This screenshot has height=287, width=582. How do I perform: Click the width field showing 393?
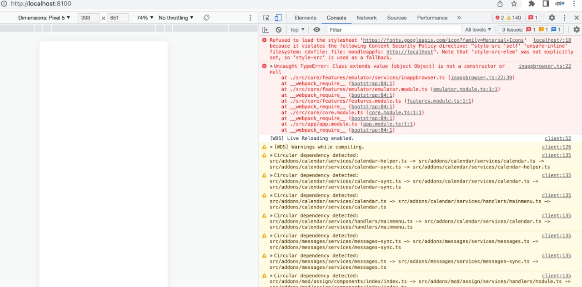89,18
